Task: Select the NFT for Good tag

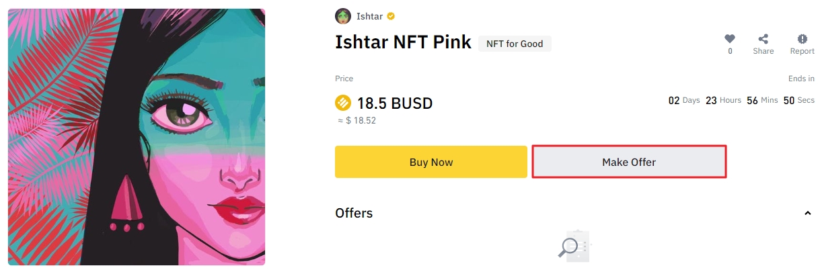Action: pos(515,44)
